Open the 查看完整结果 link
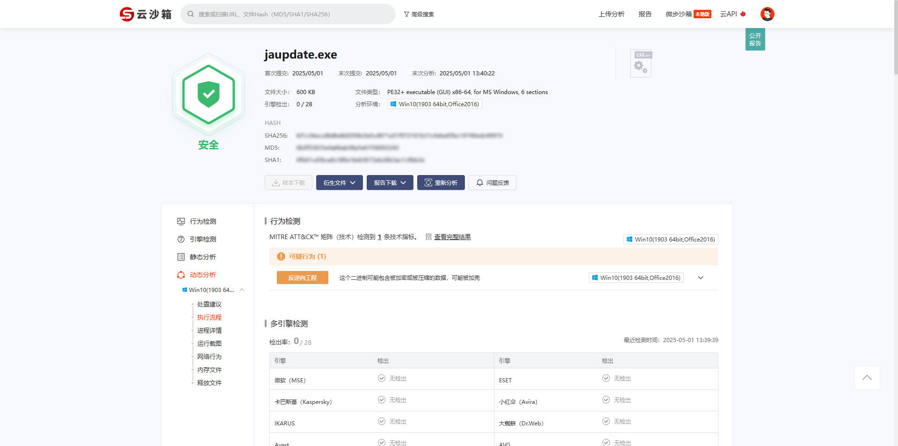Screen dimensions: 898x446 452,237
